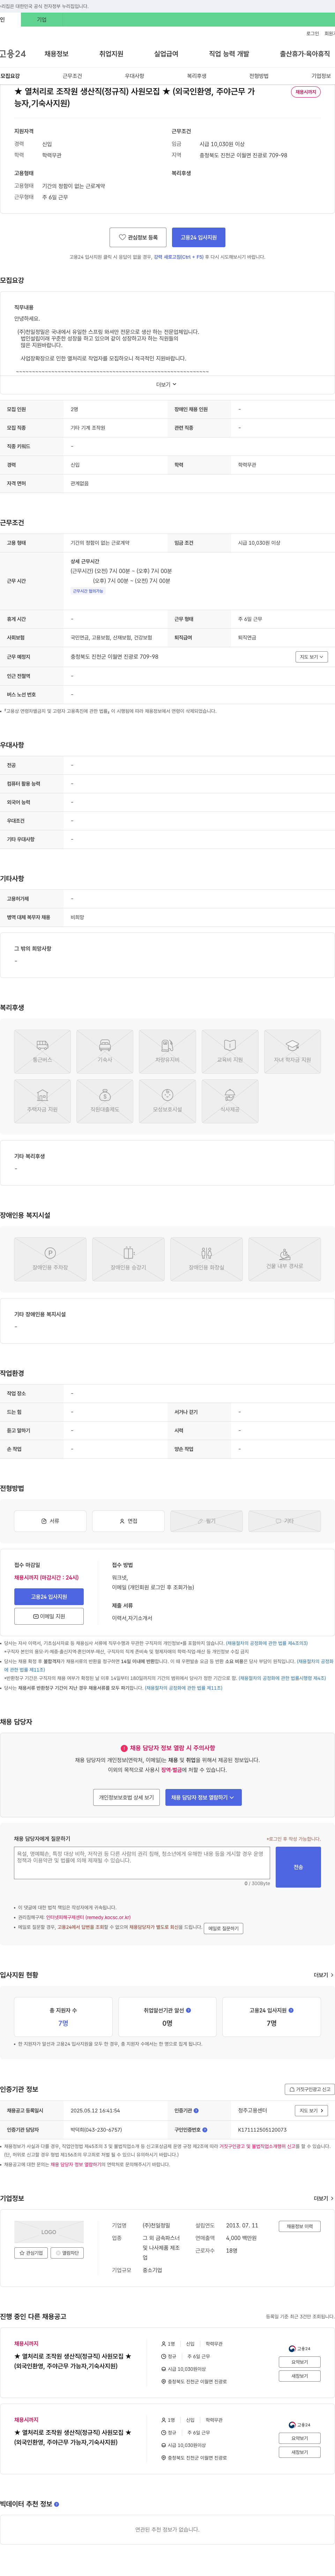The width and height of the screenshot is (335, 2576).
Task: Open the 실업급여 main menu
Action: [166, 54]
